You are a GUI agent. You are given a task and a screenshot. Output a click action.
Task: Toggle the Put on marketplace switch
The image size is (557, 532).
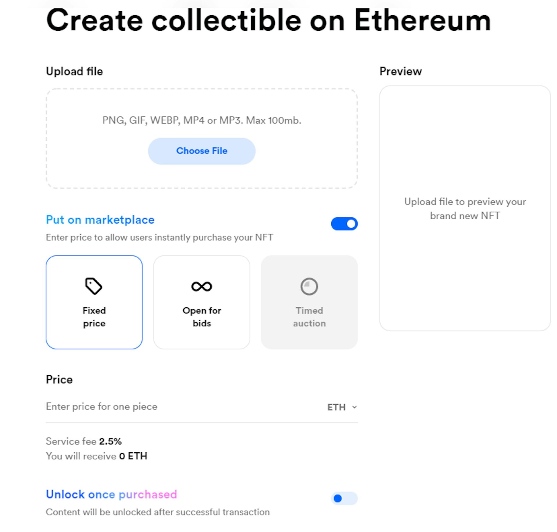coord(344,223)
